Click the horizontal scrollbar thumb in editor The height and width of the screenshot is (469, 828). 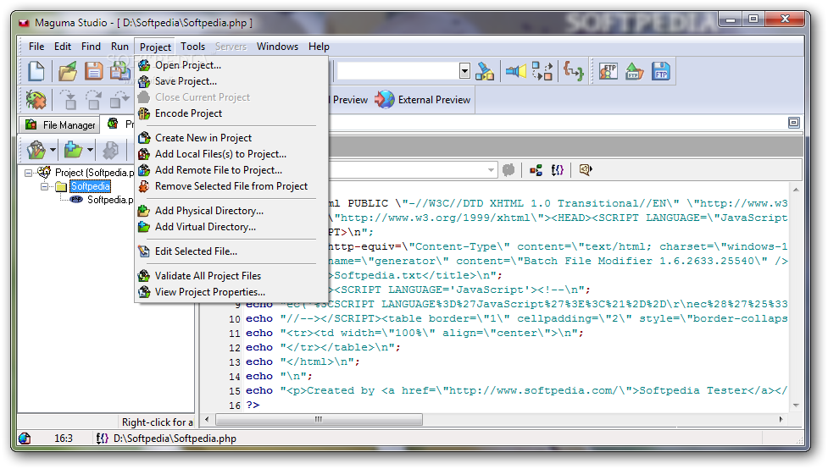[319, 419]
